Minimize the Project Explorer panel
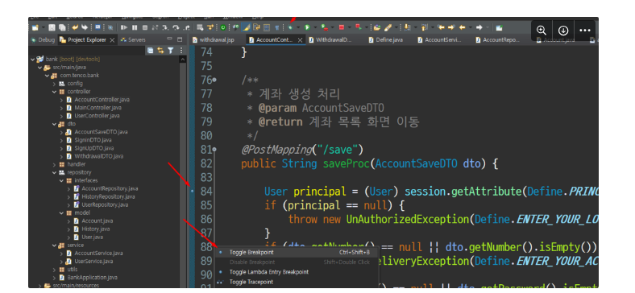The width and height of the screenshot is (635, 293). tap(170, 39)
